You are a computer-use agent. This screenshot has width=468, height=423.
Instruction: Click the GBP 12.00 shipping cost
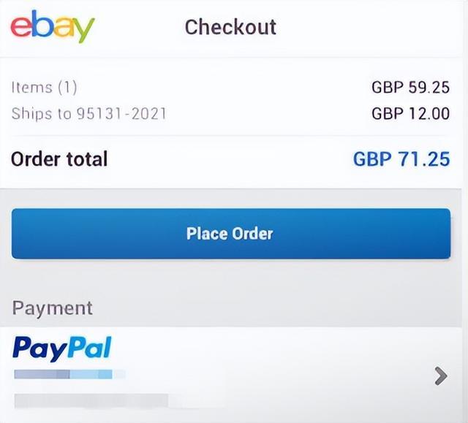(411, 113)
